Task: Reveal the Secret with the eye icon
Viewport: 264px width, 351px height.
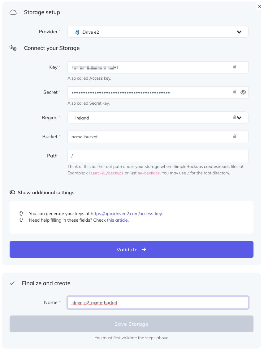Action: [243, 92]
